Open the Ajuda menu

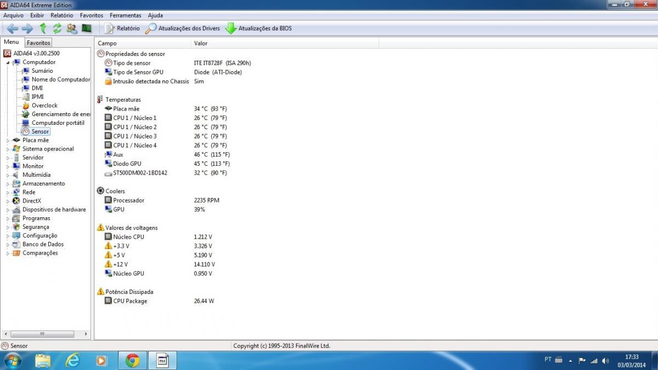click(x=155, y=15)
